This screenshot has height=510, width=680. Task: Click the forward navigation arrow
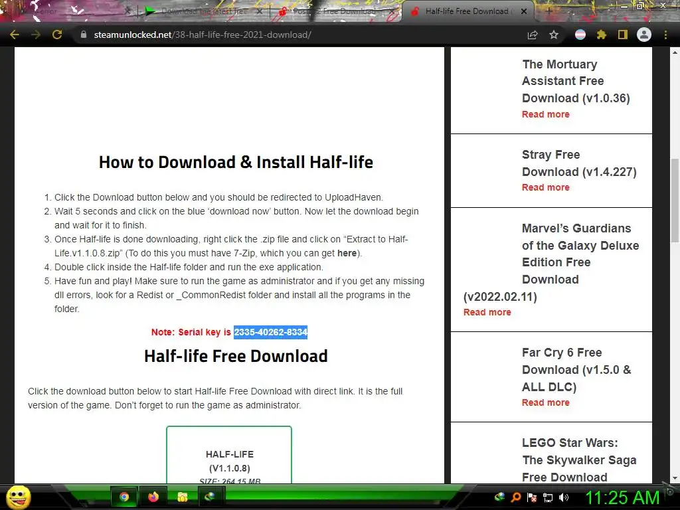click(x=36, y=35)
